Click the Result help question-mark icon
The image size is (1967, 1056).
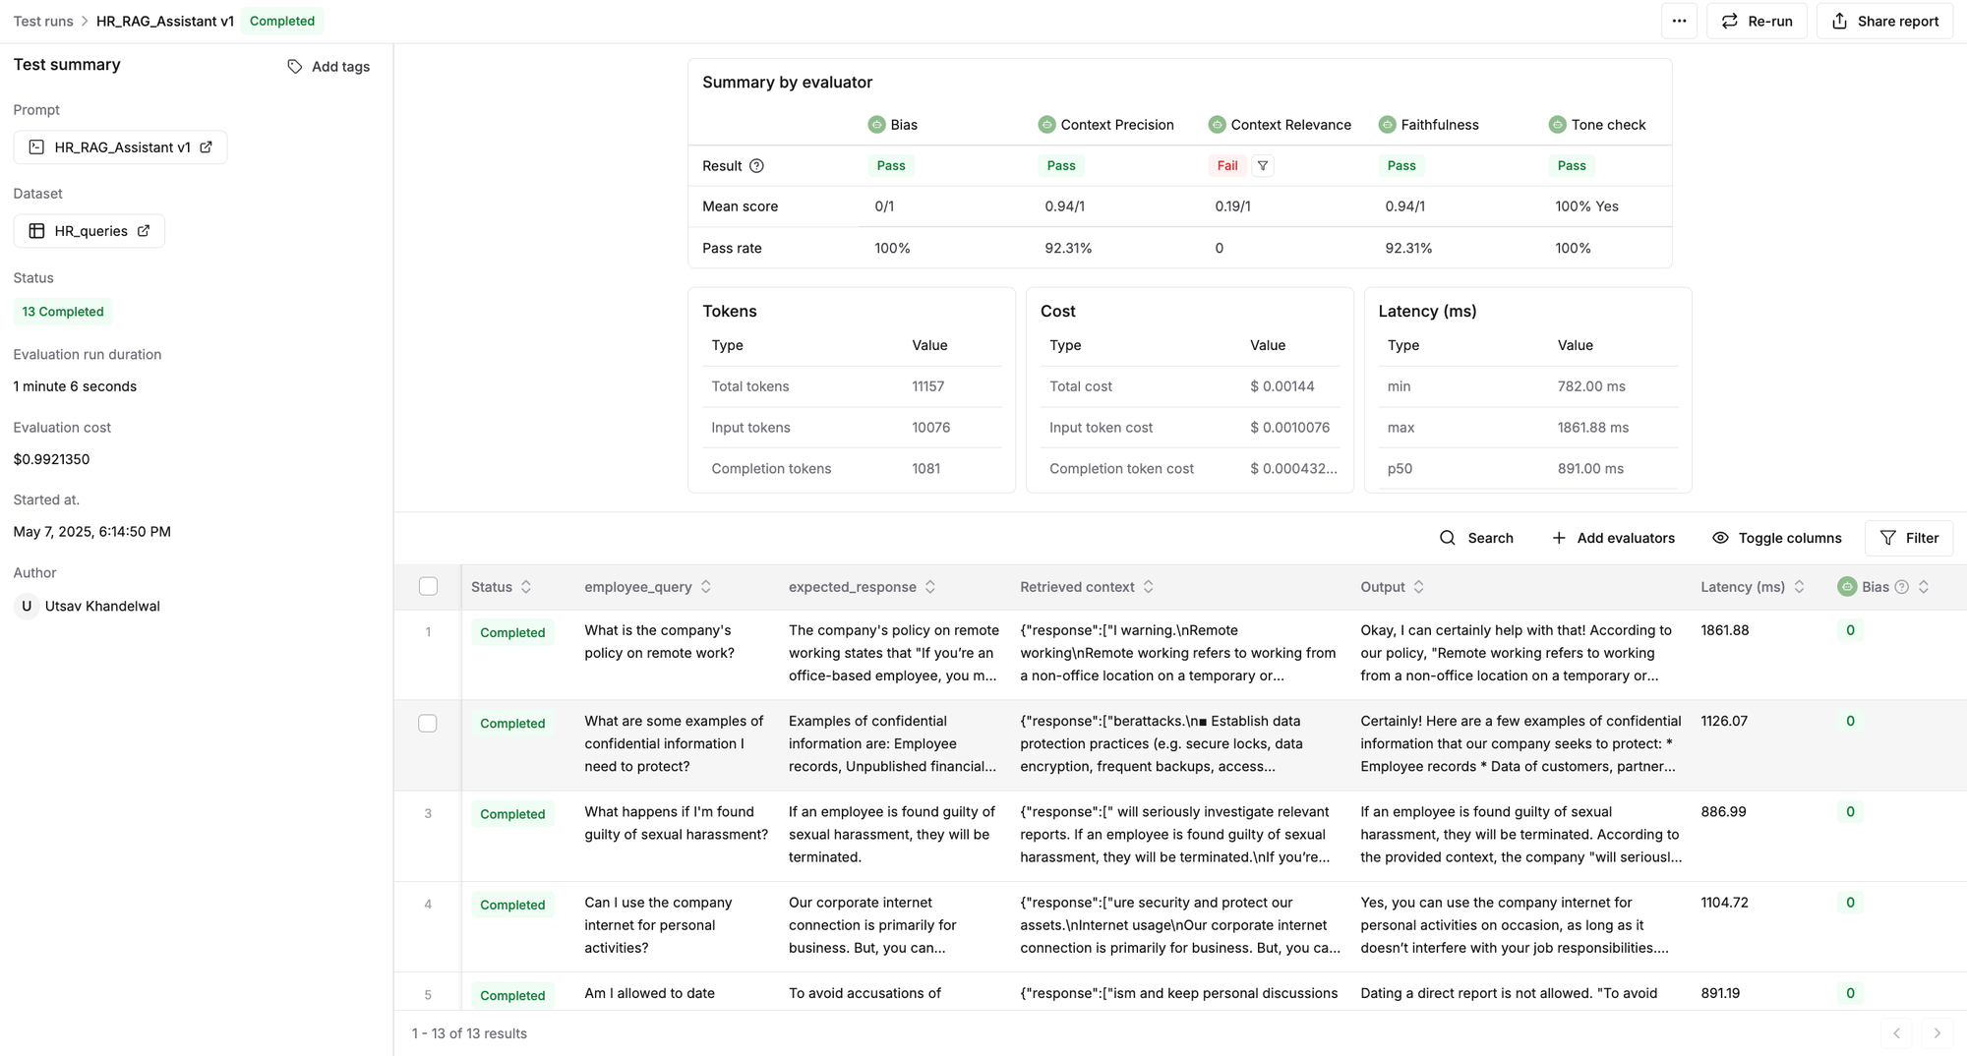756,166
